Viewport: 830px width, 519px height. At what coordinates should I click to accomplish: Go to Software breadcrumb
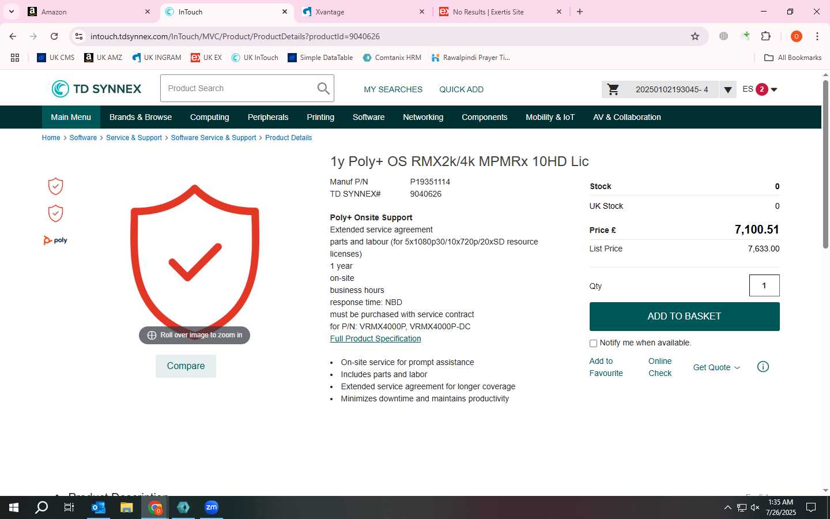click(83, 138)
